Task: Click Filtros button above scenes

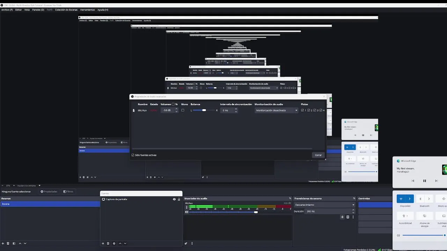Action: click(68, 191)
